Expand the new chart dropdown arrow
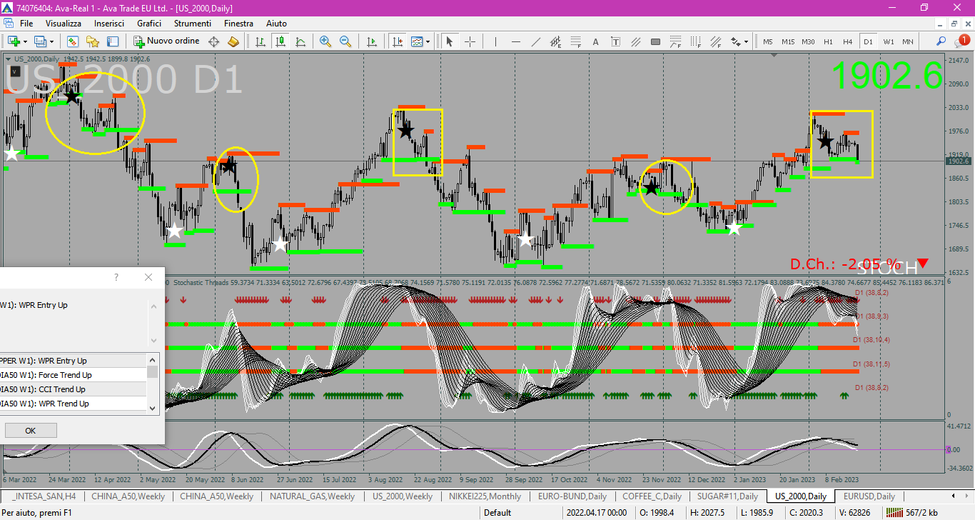This screenshot has height=520, width=975. [25, 41]
